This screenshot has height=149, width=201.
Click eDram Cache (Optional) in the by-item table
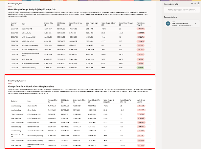30,49
